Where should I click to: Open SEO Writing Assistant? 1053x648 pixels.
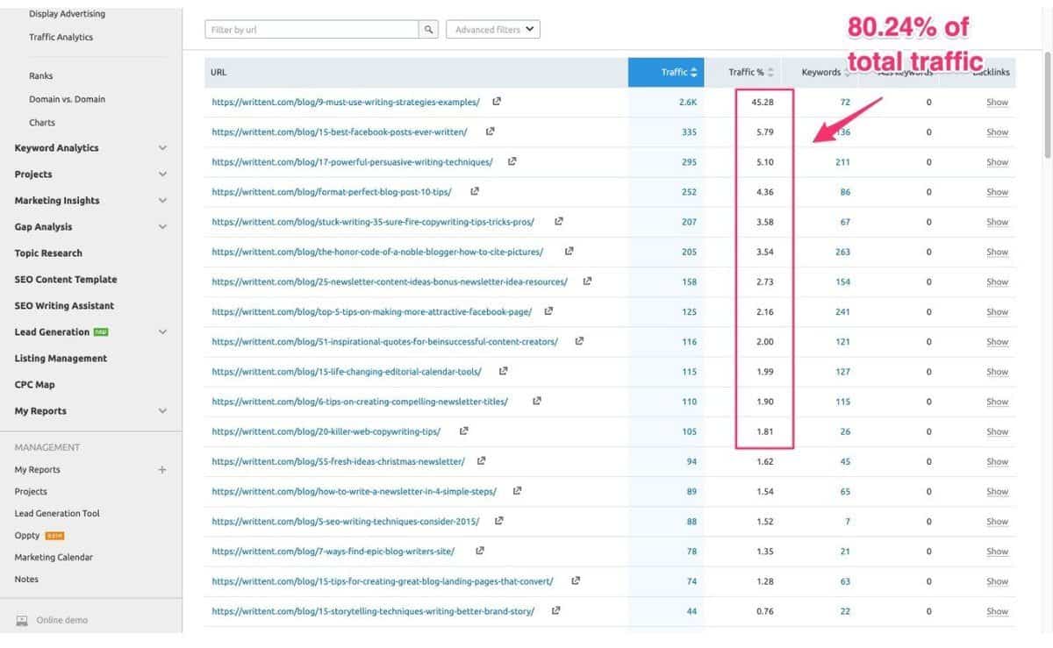click(x=64, y=306)
